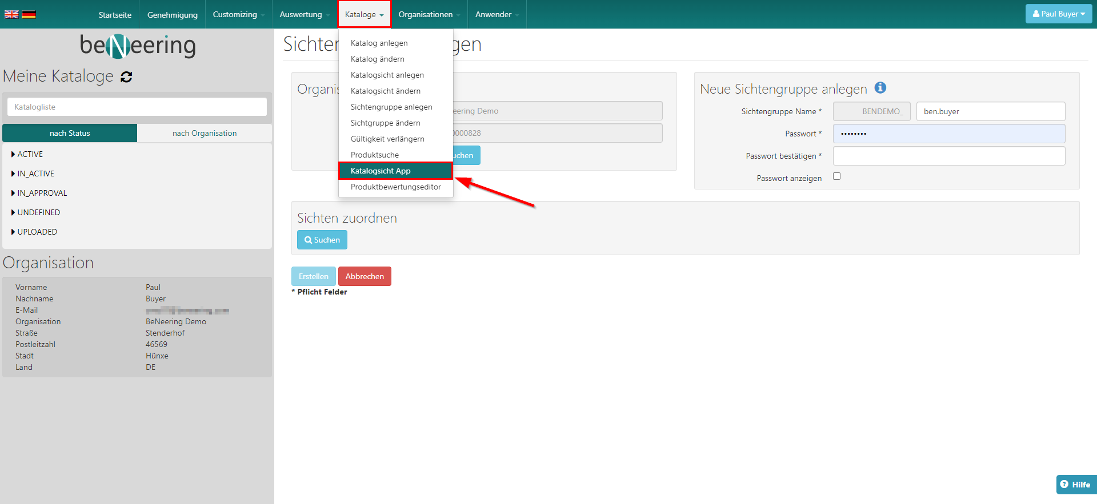Switch to the nach Organisation tab
1097x504 pixels.
click(x=205, y=133)
